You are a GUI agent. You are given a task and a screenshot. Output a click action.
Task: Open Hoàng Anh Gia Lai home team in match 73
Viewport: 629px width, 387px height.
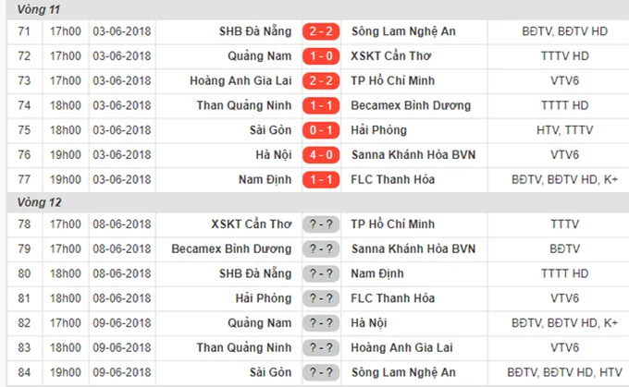tap(240, 81)
